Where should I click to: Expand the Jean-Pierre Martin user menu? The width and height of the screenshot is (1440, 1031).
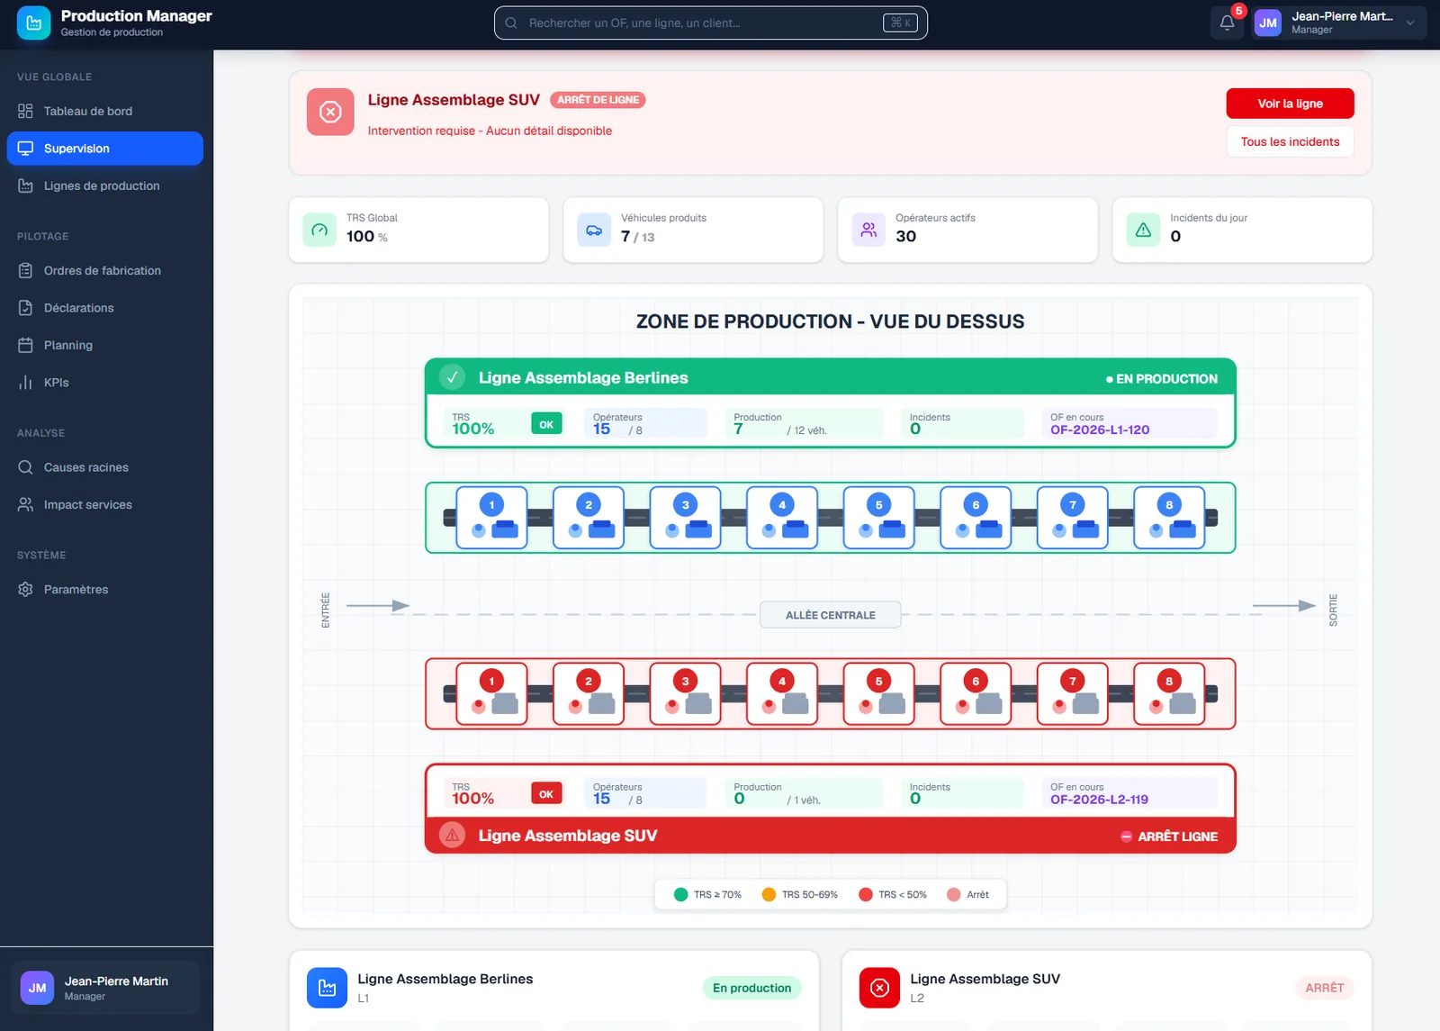pos(1339,23)
